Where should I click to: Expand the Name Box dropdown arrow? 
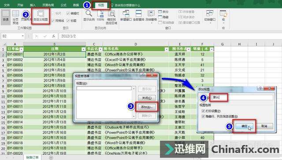(23, 36)
